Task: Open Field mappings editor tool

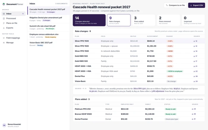Action: [x=14, y=38]
